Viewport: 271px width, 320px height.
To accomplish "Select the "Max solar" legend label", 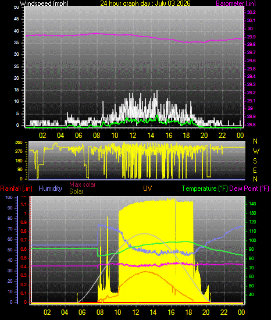I will 83,184.
